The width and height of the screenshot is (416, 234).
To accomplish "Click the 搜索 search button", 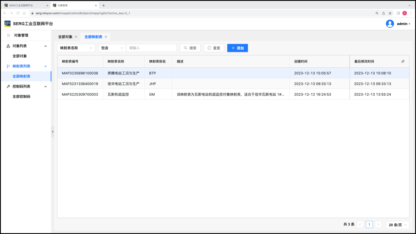I will tap(190, 48).
